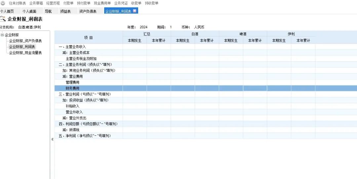Screen dimensions: 357x179
Task: Select 企业财报_现金流量表 tree item
Action: pyautogui.click(x=25, y=53)
